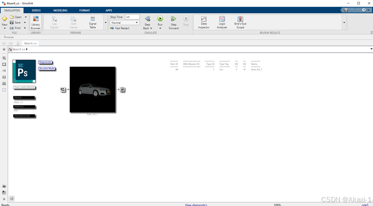Screen dimensions: 373x206
Task: Open the Normal simulation mode dropdown
Action: click(125, 23)
